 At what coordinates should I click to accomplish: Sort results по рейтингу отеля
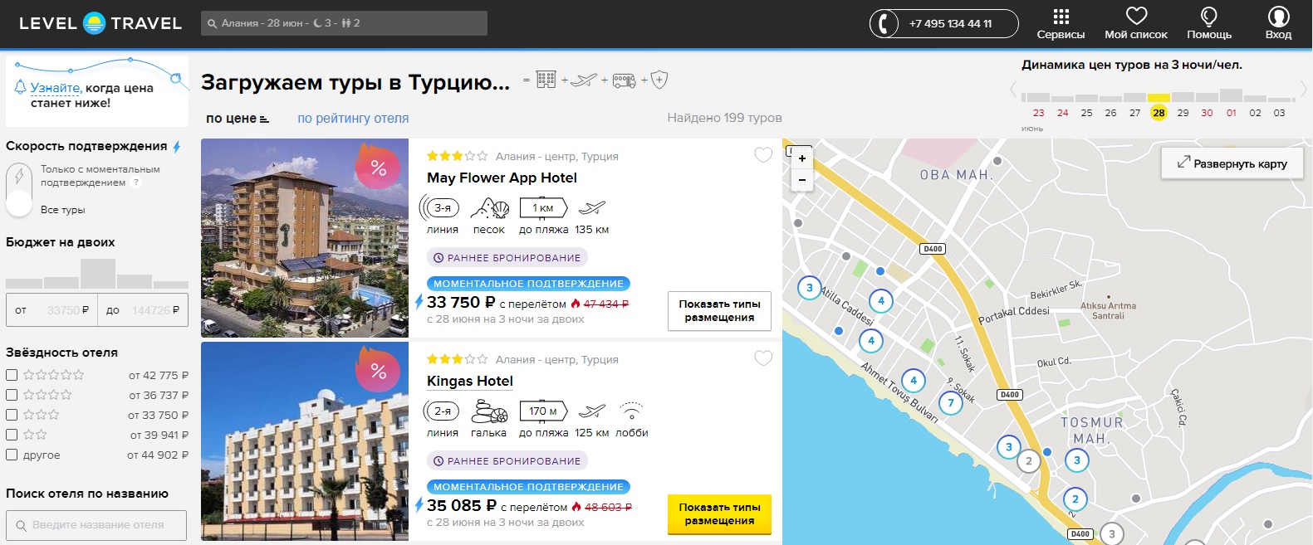click(x=353, y=119)
